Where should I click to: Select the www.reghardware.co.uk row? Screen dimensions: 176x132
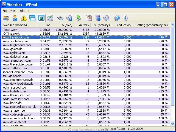pos(86,107)
